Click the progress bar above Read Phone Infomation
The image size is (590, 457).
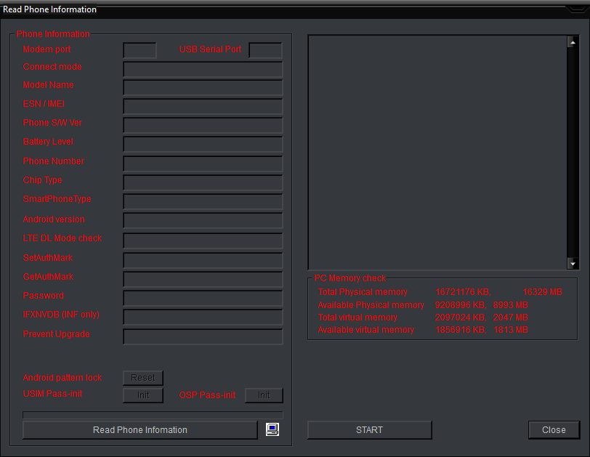click(153, 415)
